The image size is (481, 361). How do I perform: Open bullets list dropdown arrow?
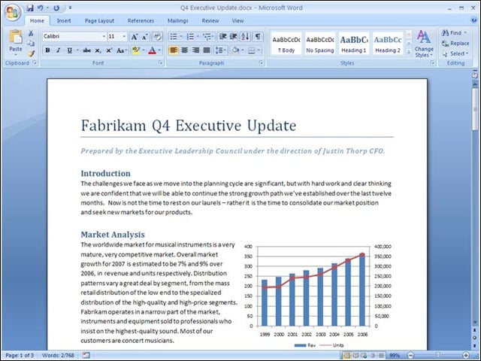coord(181,37)
